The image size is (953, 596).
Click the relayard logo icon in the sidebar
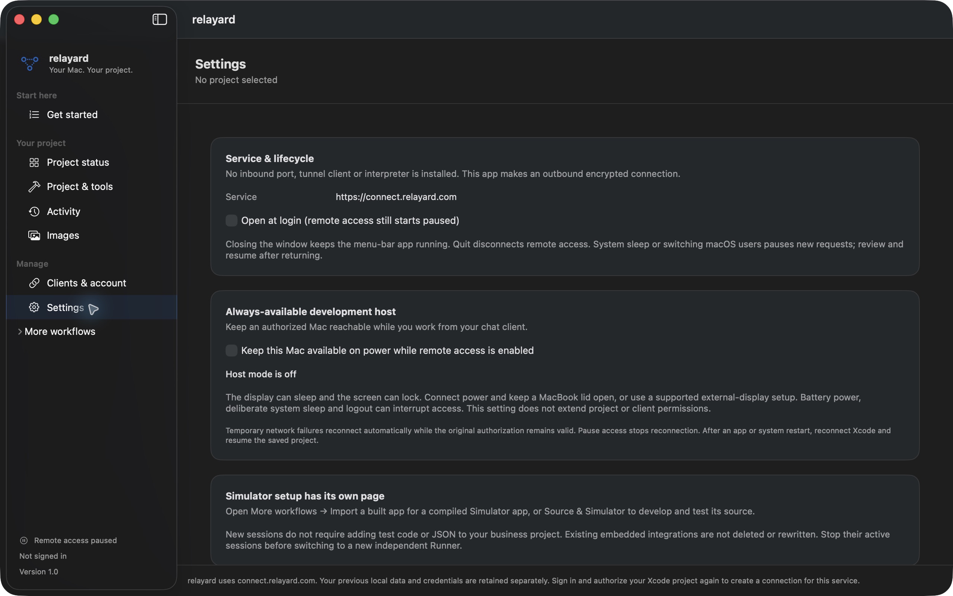(x=29, y=63)
